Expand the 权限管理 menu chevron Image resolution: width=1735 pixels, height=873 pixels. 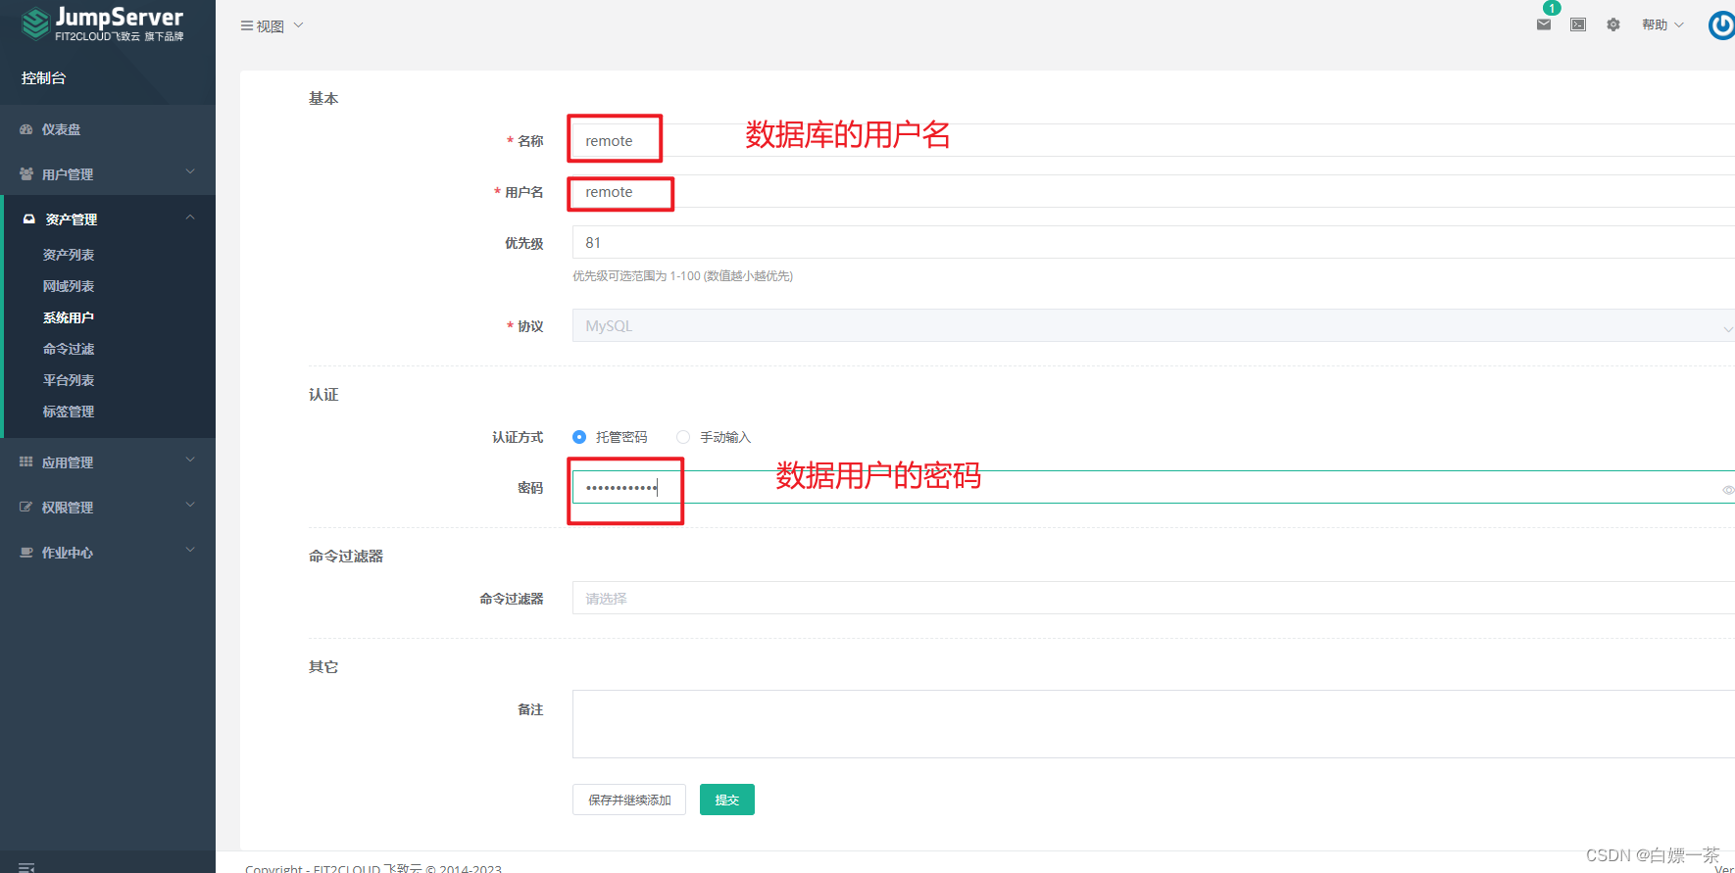(x=190, y=505)
